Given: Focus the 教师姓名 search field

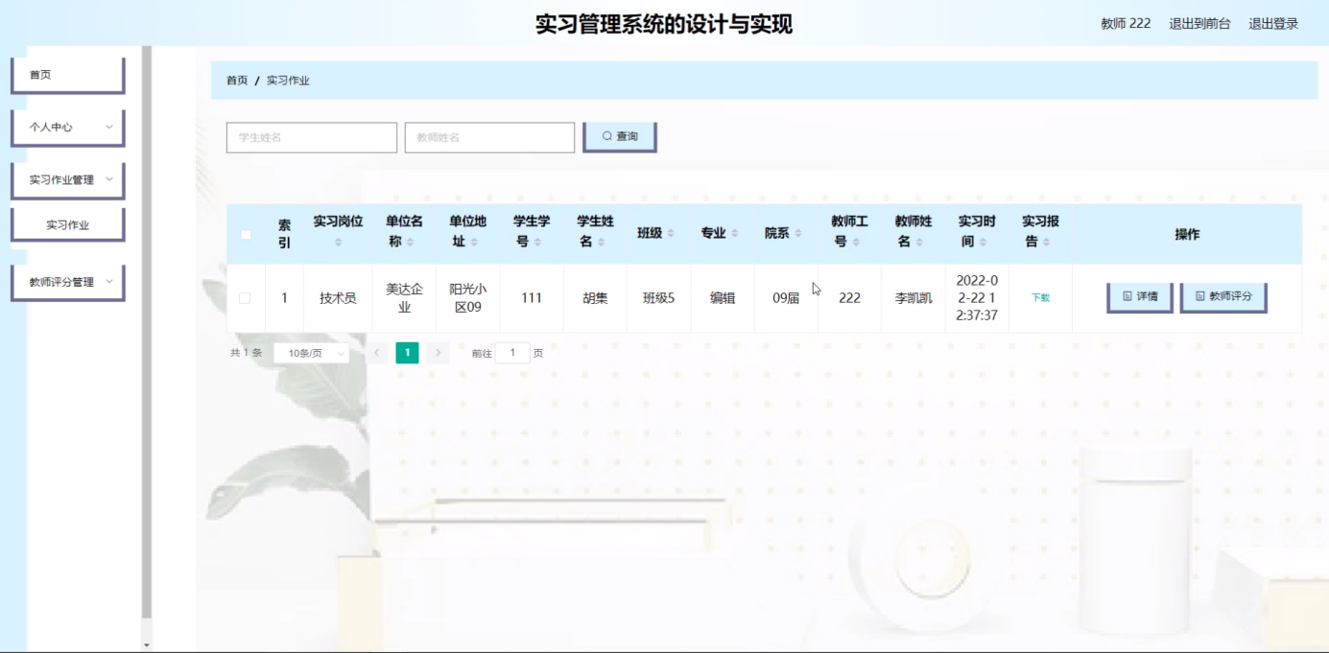Looking at the screenshot, I should click(x=489, y=137).
